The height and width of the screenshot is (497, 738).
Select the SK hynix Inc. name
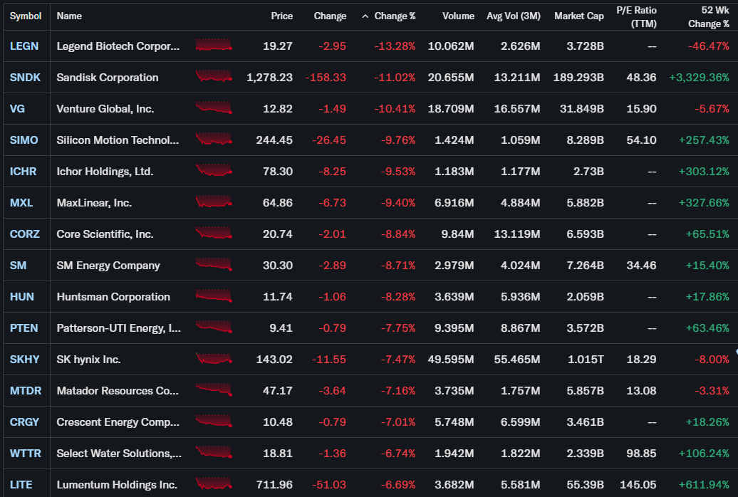point(88,359)
